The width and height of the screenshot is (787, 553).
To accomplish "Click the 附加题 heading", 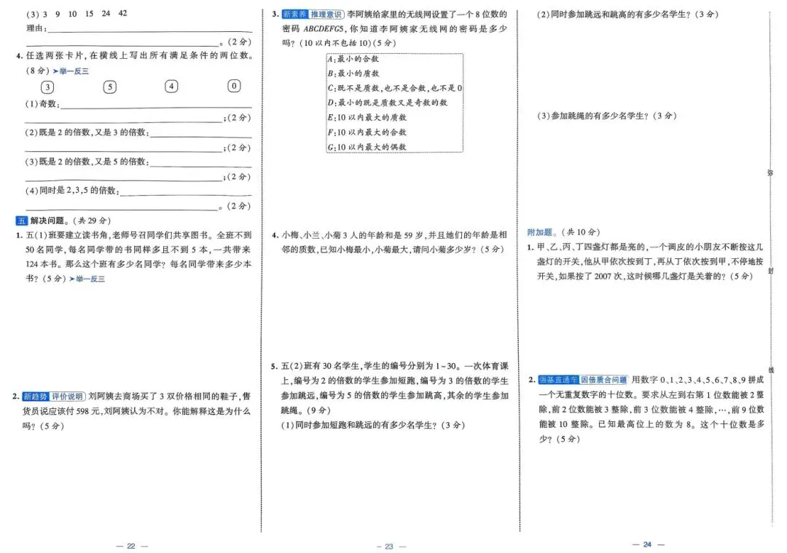I will [x=540, y=232].
